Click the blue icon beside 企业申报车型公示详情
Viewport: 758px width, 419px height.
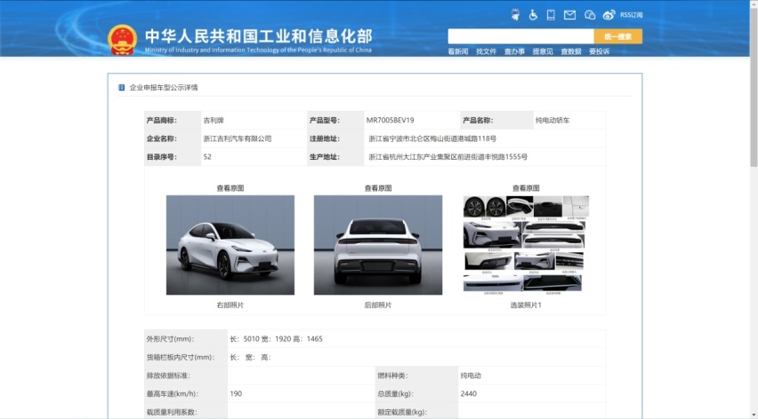point(121,87)
